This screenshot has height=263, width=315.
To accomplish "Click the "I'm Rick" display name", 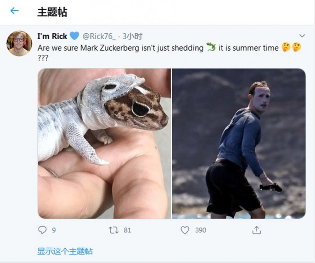I will tap(52, 36).
